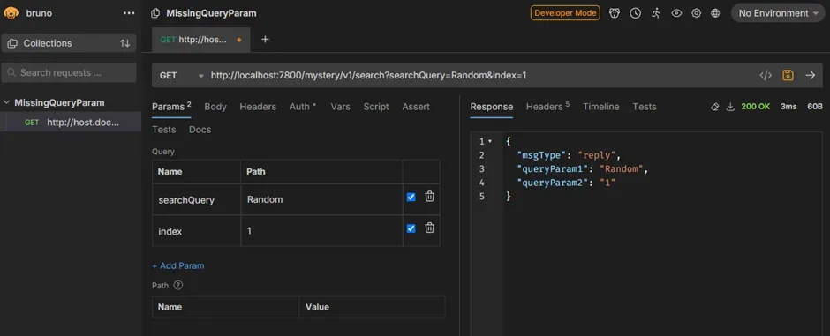The image size is (830, 336).
Task: Select the GET http://host.doc... request
Action: pos(71,122)
